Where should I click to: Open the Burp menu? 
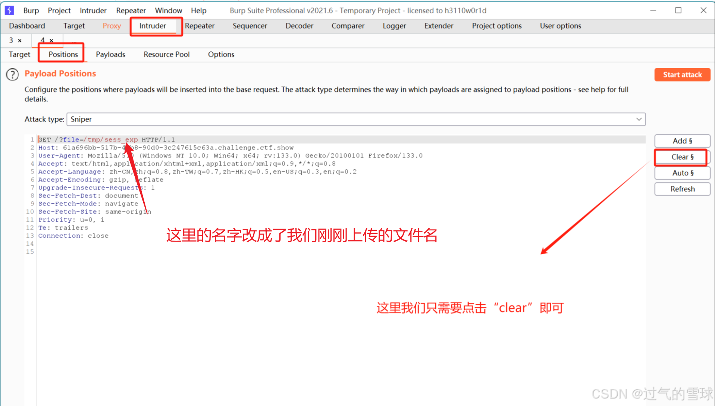pyautogui.click(x=31, y=10)
